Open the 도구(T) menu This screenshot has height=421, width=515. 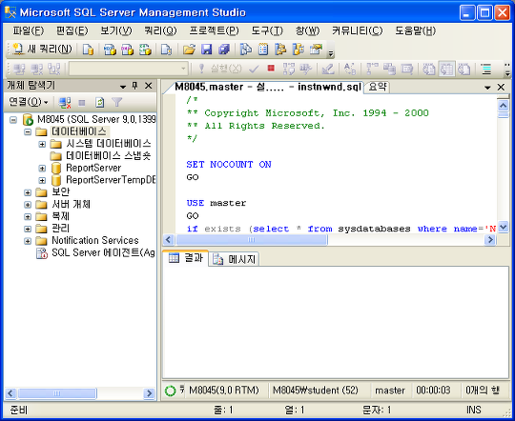pos(267,30)
